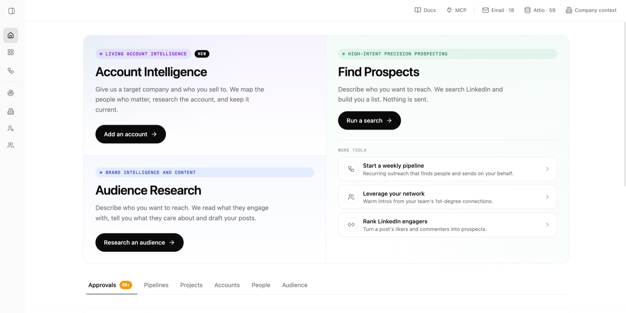Open the Home icon in sidebar
626x313 pixels.
pos(11,36)
